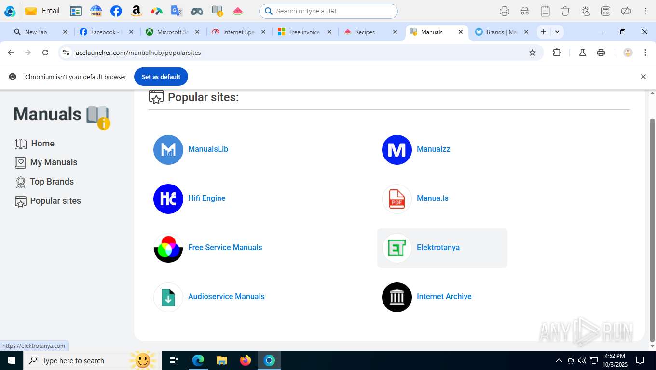
Task: Reload the current page
Action: (45, 53)
